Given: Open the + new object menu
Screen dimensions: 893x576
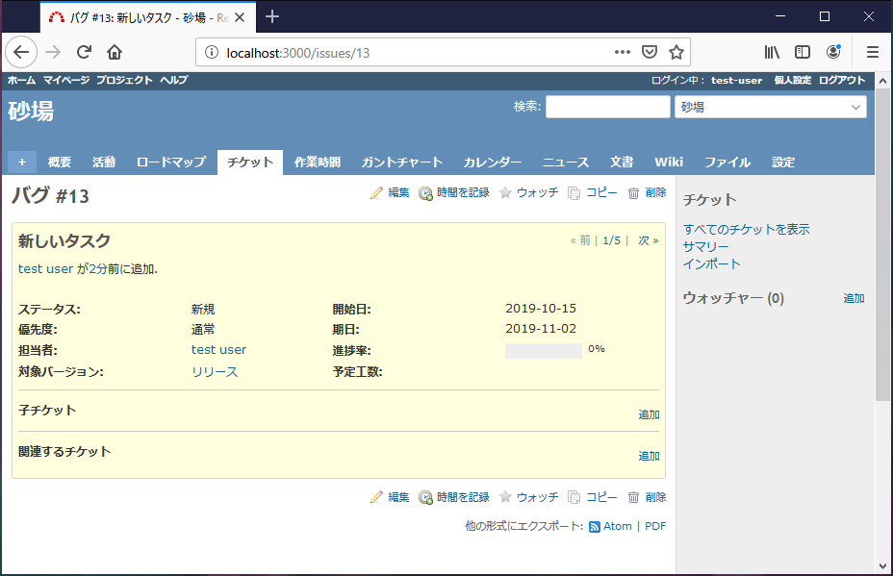Looking at the screenshot, I should tap(22, 163).
